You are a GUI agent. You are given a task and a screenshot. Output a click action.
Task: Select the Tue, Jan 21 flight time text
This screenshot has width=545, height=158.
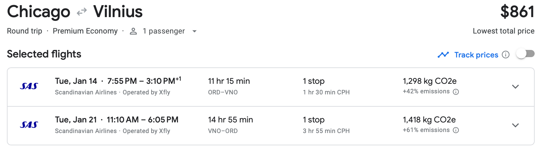(x=116, y=120)
